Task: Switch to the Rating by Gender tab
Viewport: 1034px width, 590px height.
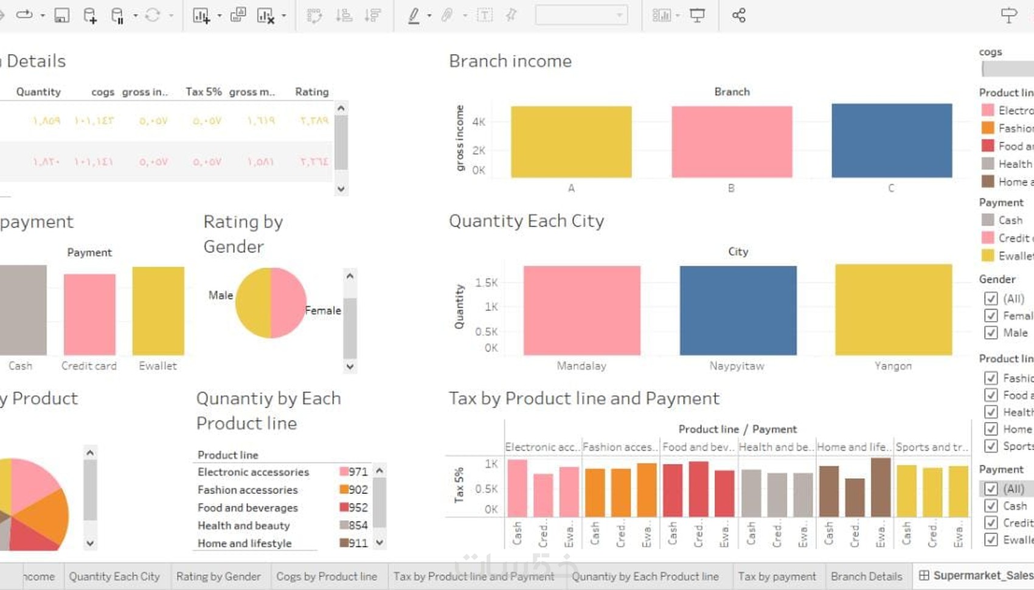Action: (219, 576)
